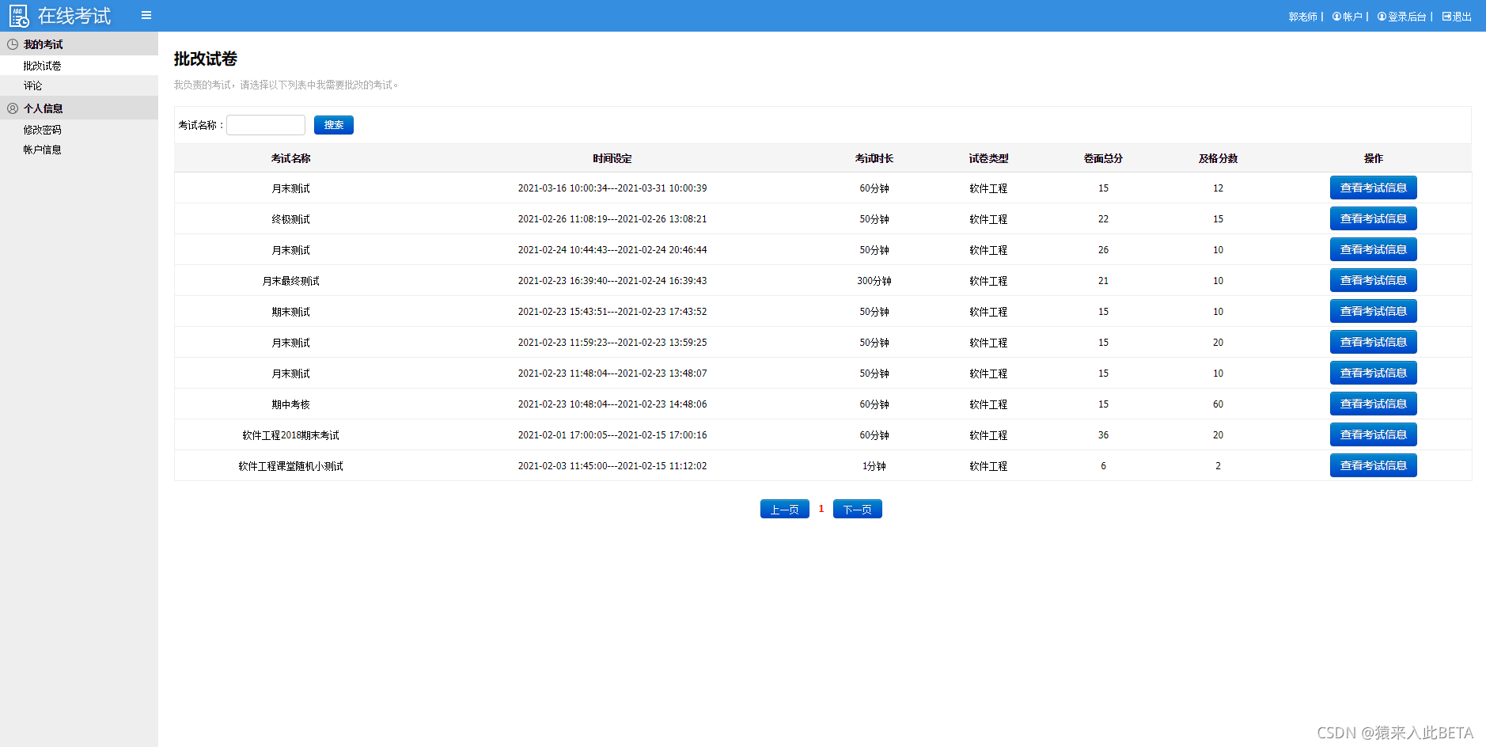View exam info for 软件工程课堂随机小测试
1486x747 pixels.
pos(1374,465)
